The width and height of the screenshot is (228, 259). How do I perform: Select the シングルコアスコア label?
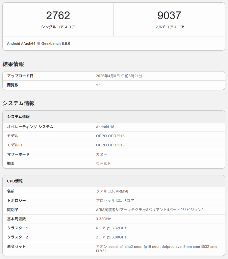[58, 27]
